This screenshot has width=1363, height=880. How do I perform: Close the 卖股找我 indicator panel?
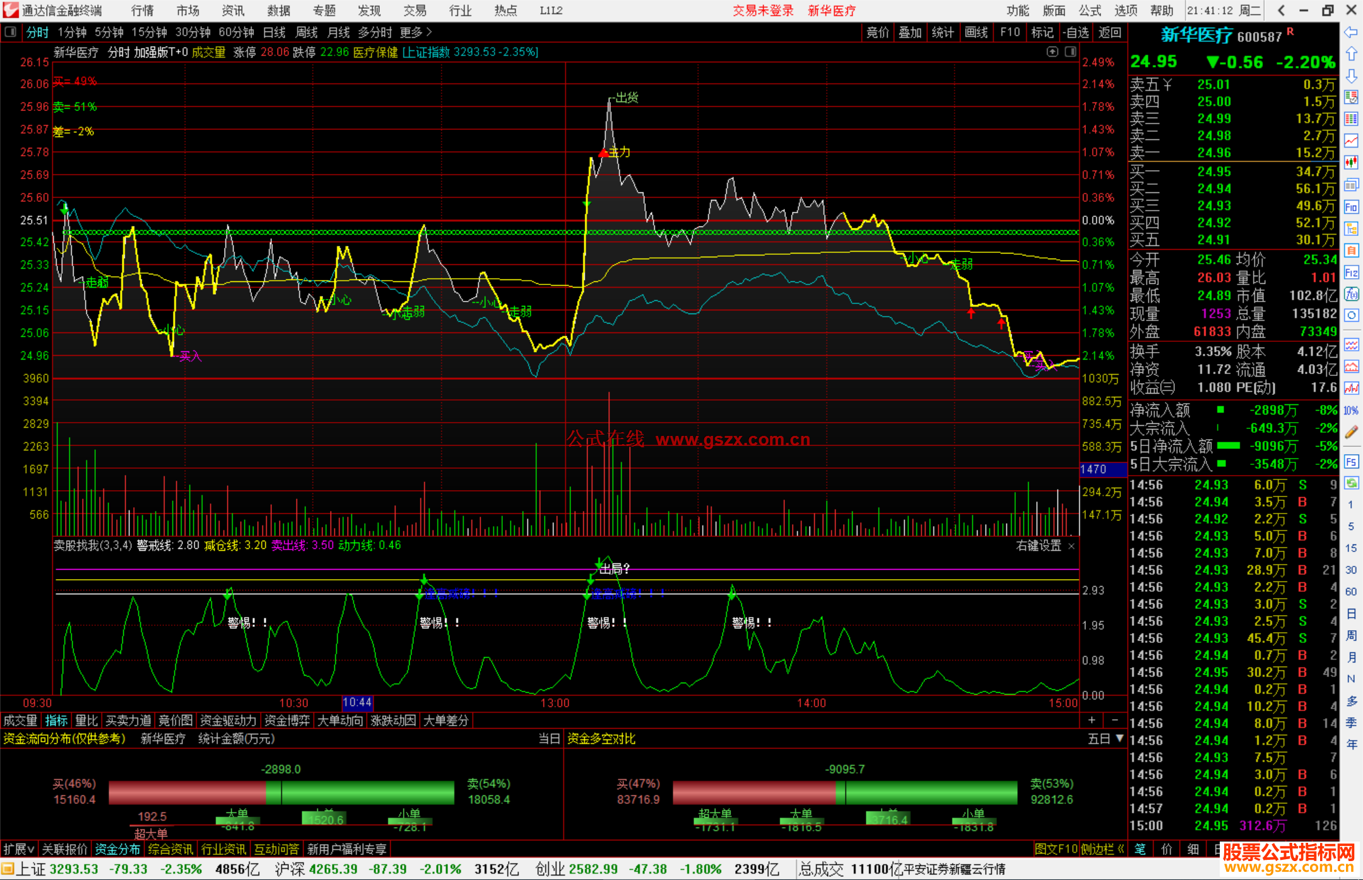point(1071,546)
